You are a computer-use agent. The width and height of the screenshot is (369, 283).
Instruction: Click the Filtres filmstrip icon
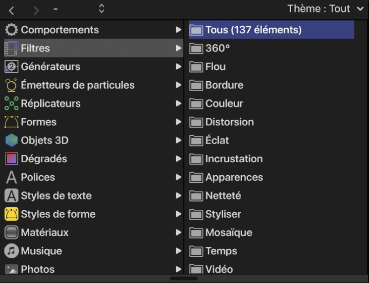click(x=11, y=48)
